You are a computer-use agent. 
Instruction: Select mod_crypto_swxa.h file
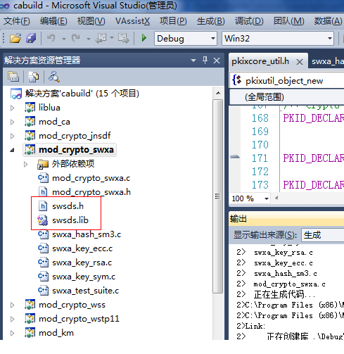point(91,192)
